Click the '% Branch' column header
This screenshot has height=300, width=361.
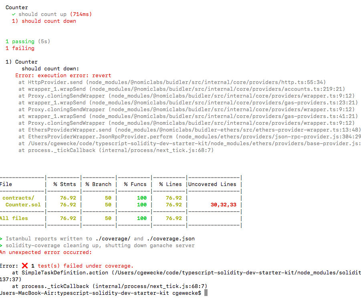click(98, 184)
